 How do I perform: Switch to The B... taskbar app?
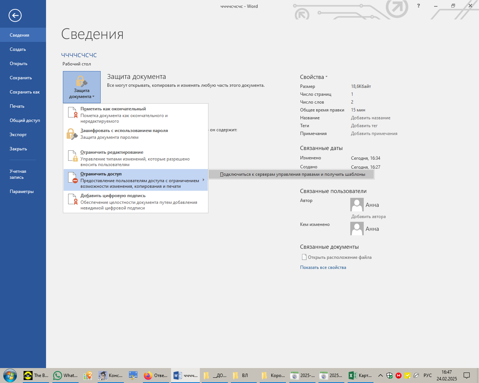36,376
